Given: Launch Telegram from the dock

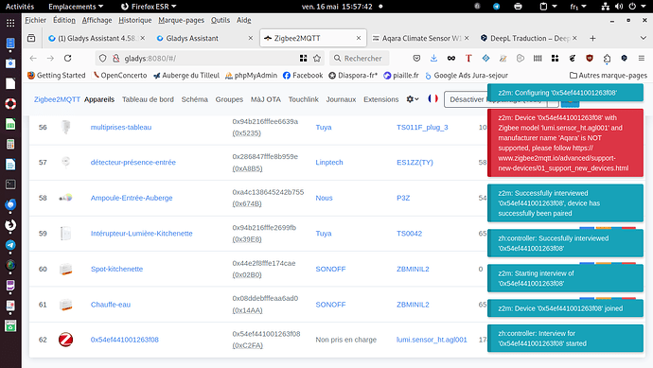Looking at the screenshot, I should click(x=10, y=245).
